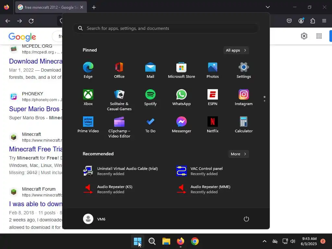Close the free minecraft 2012 tab
The height and width of the screenshot is (249, 332).
coord(82,7)
